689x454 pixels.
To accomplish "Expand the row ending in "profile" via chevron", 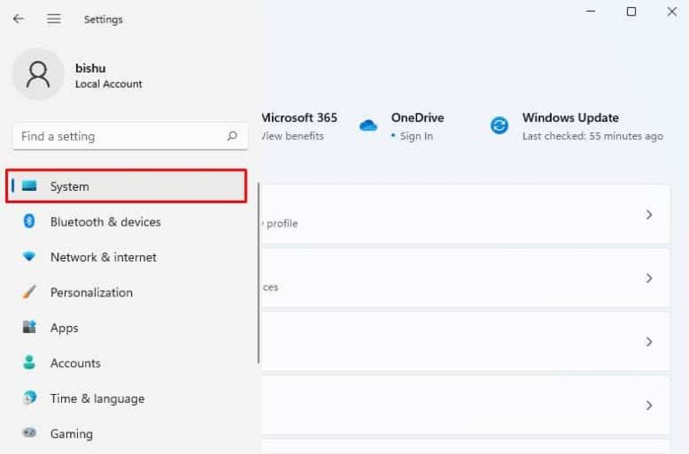I will click(x=649, y=215).
